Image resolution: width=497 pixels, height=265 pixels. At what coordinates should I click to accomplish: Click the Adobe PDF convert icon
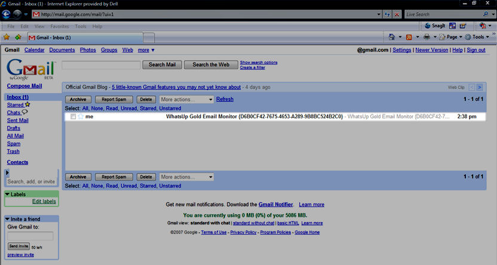pyautogui.click(x=483, y=26)
